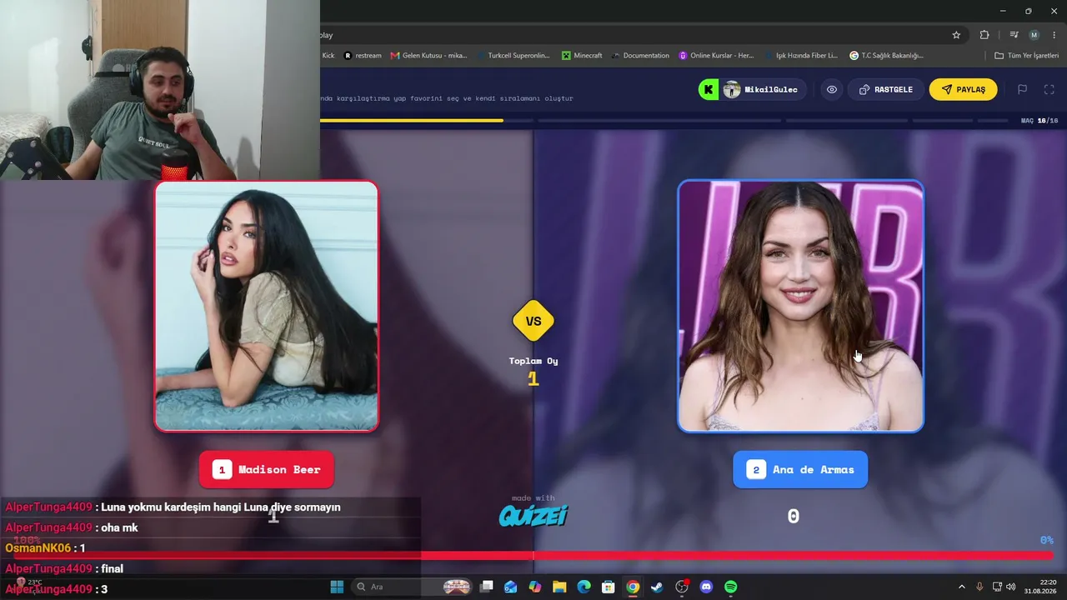Click the yellow VS badge

[533, 321]
